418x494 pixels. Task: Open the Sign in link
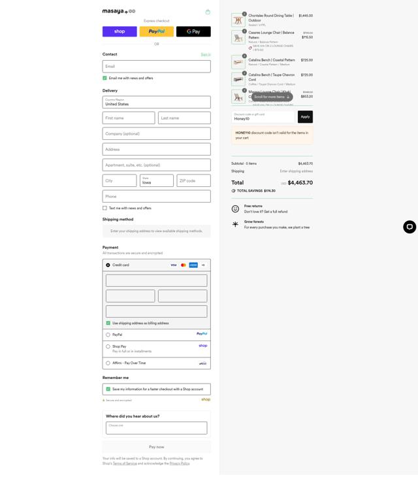tap(206, 54)
